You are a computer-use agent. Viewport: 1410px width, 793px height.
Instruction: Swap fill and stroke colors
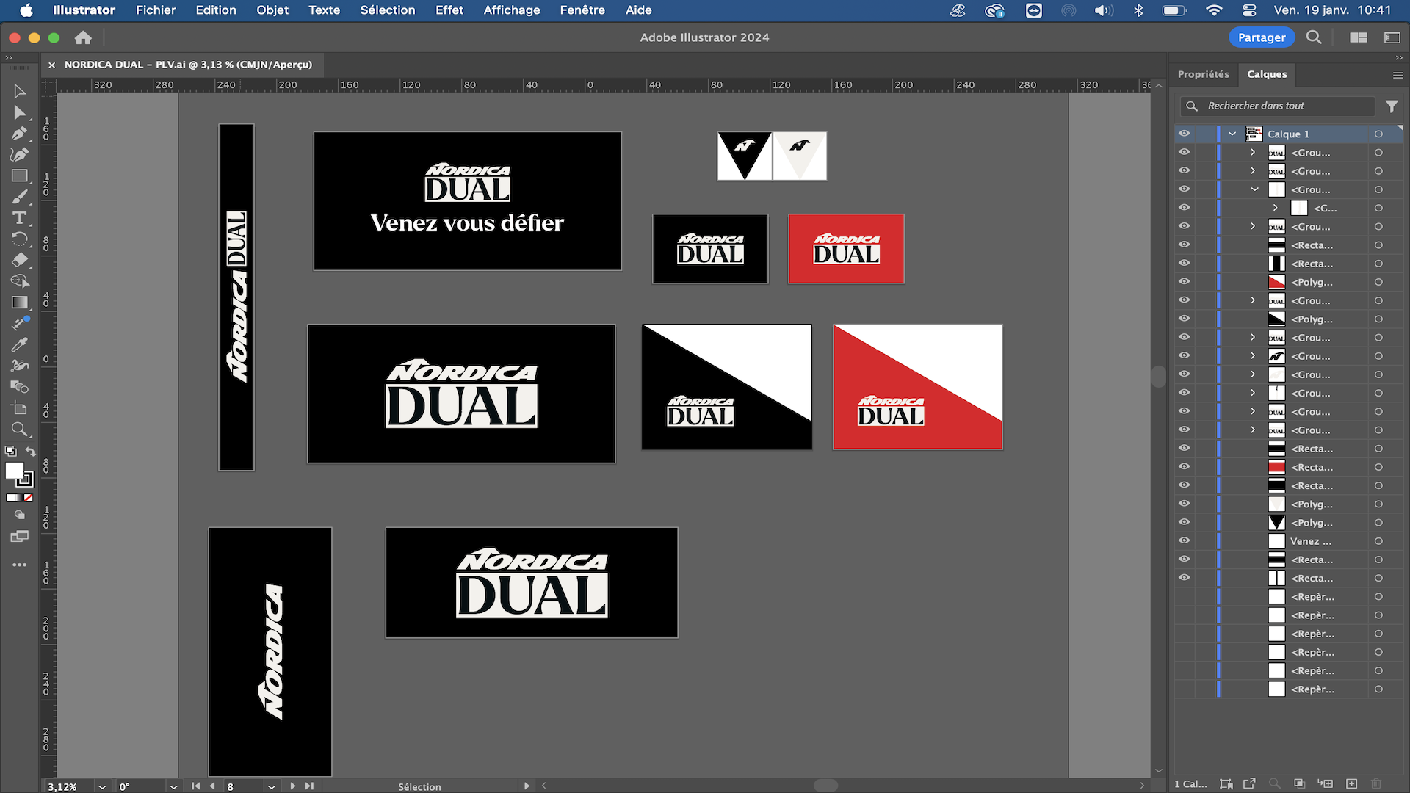tap(30, 452)
